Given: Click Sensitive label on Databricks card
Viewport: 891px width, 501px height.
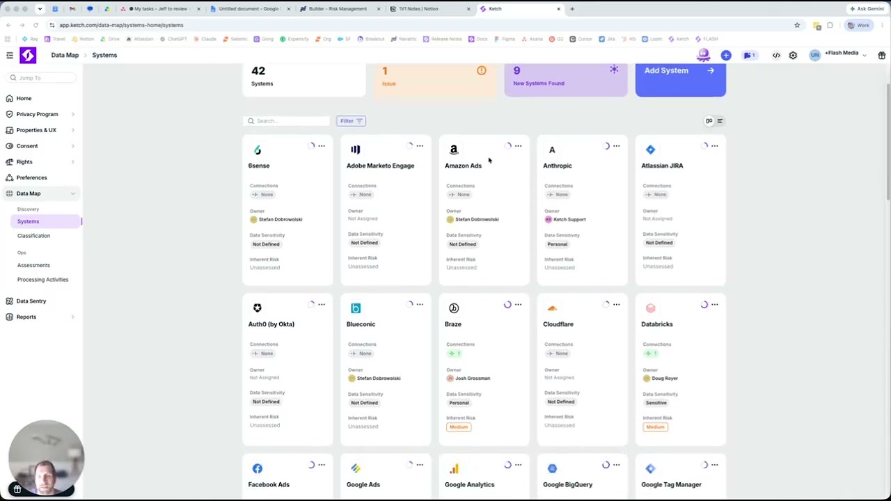Looking at the screenshot, I should 656,403.
